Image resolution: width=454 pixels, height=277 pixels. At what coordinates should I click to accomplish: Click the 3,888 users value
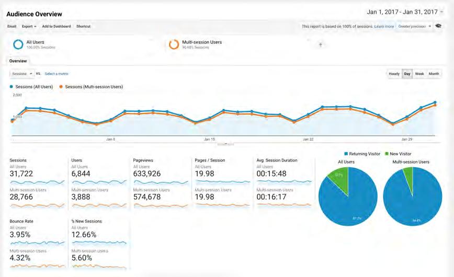point(81,197)
